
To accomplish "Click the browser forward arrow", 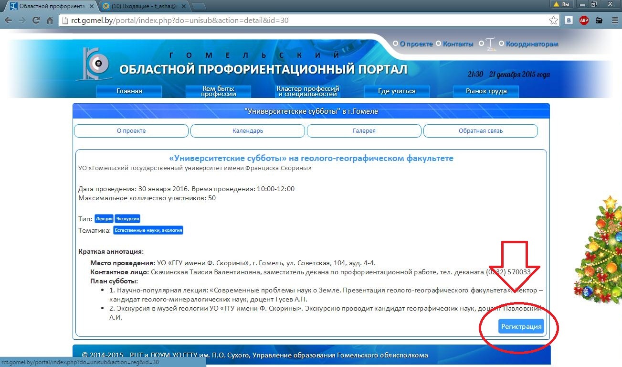I will [x=22, y=21].
